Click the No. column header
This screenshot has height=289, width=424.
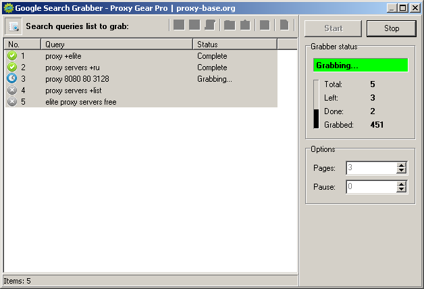tap(22, 44)
